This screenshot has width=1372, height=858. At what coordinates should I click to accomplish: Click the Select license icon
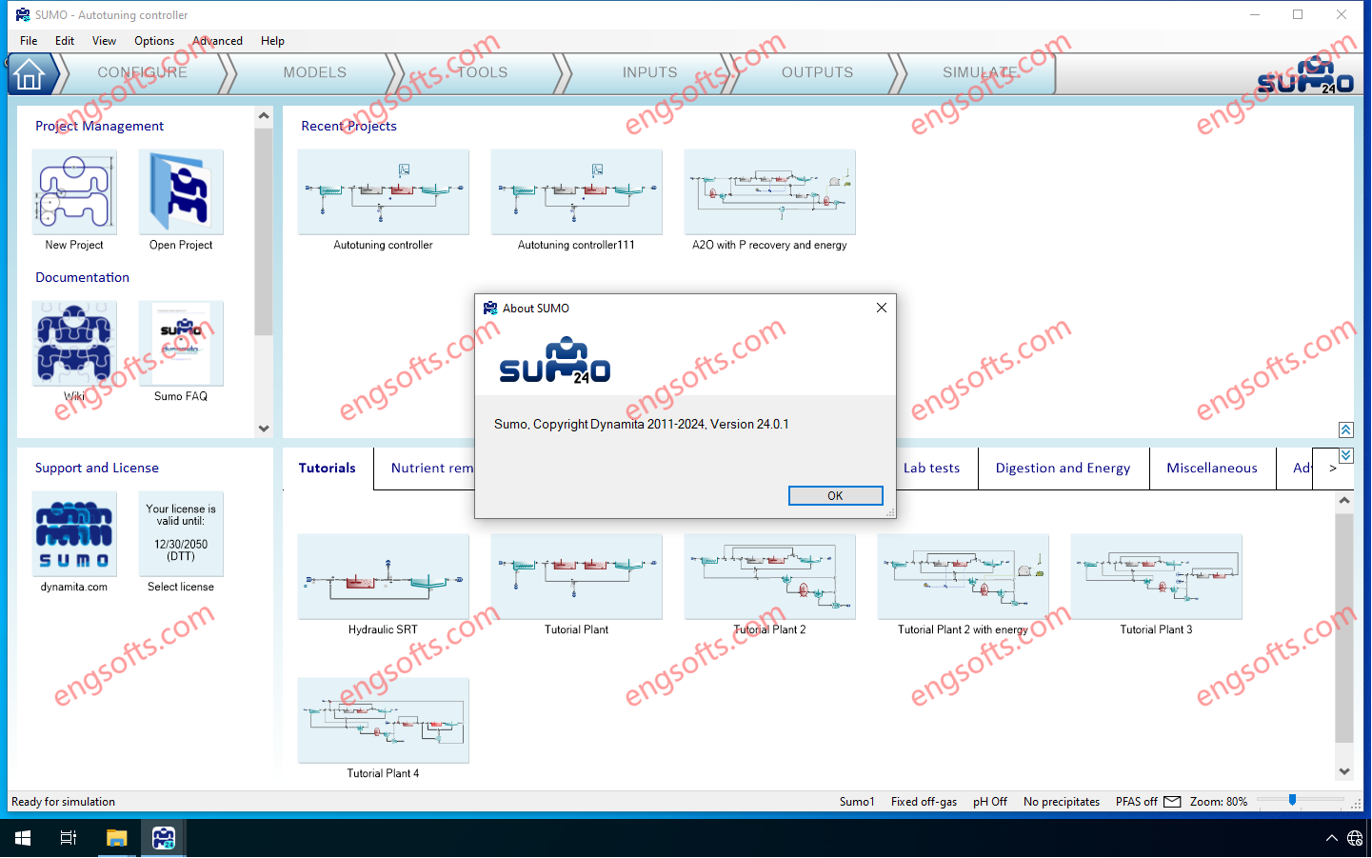tap(181, 533)
